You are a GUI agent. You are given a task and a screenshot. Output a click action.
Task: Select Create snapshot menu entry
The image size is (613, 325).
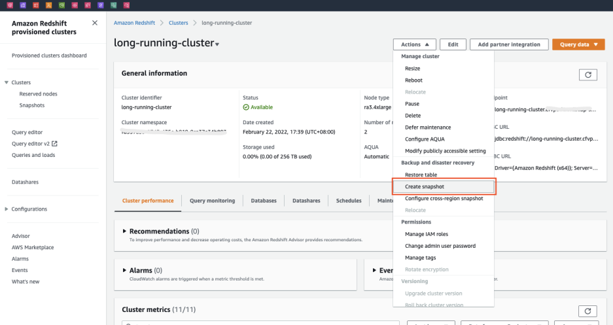click(444, 187)
